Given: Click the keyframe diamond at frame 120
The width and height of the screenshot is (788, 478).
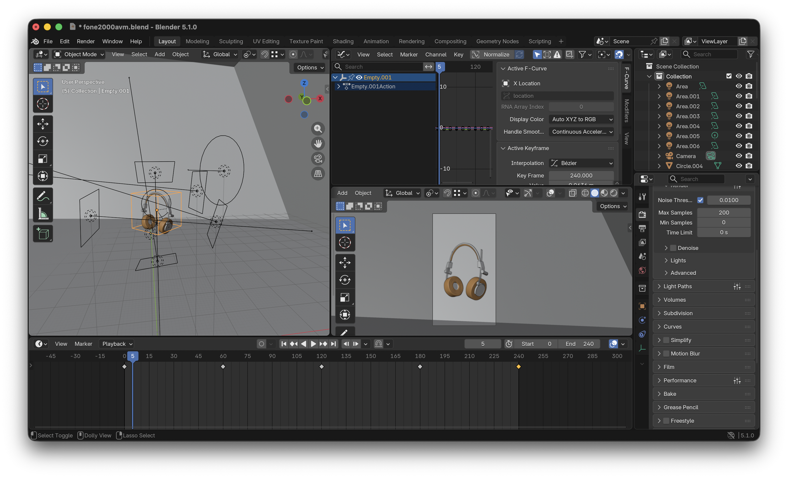Looking at the screenshot, I should click(x=322, y=367).
